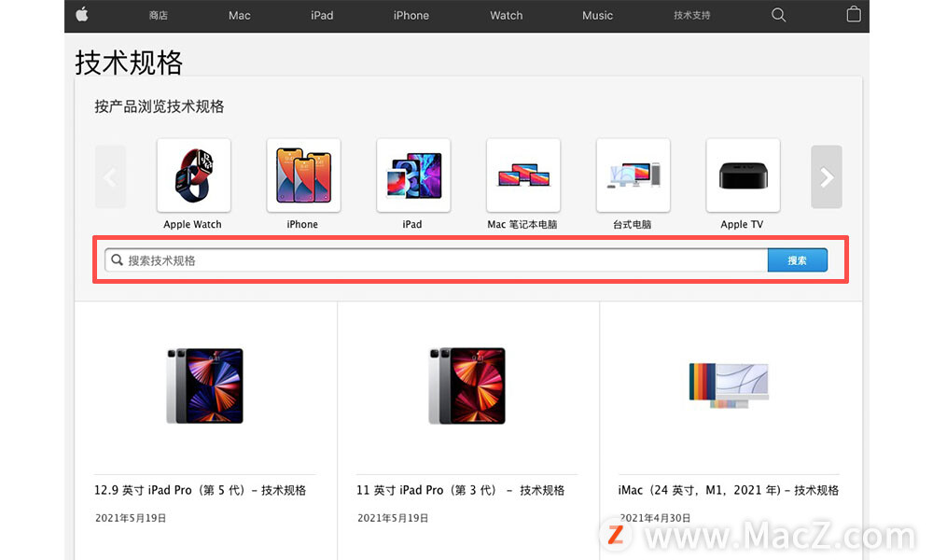
Task: Select the Mac 笔记本电脑 product icon
Action: tap(523, 175)
